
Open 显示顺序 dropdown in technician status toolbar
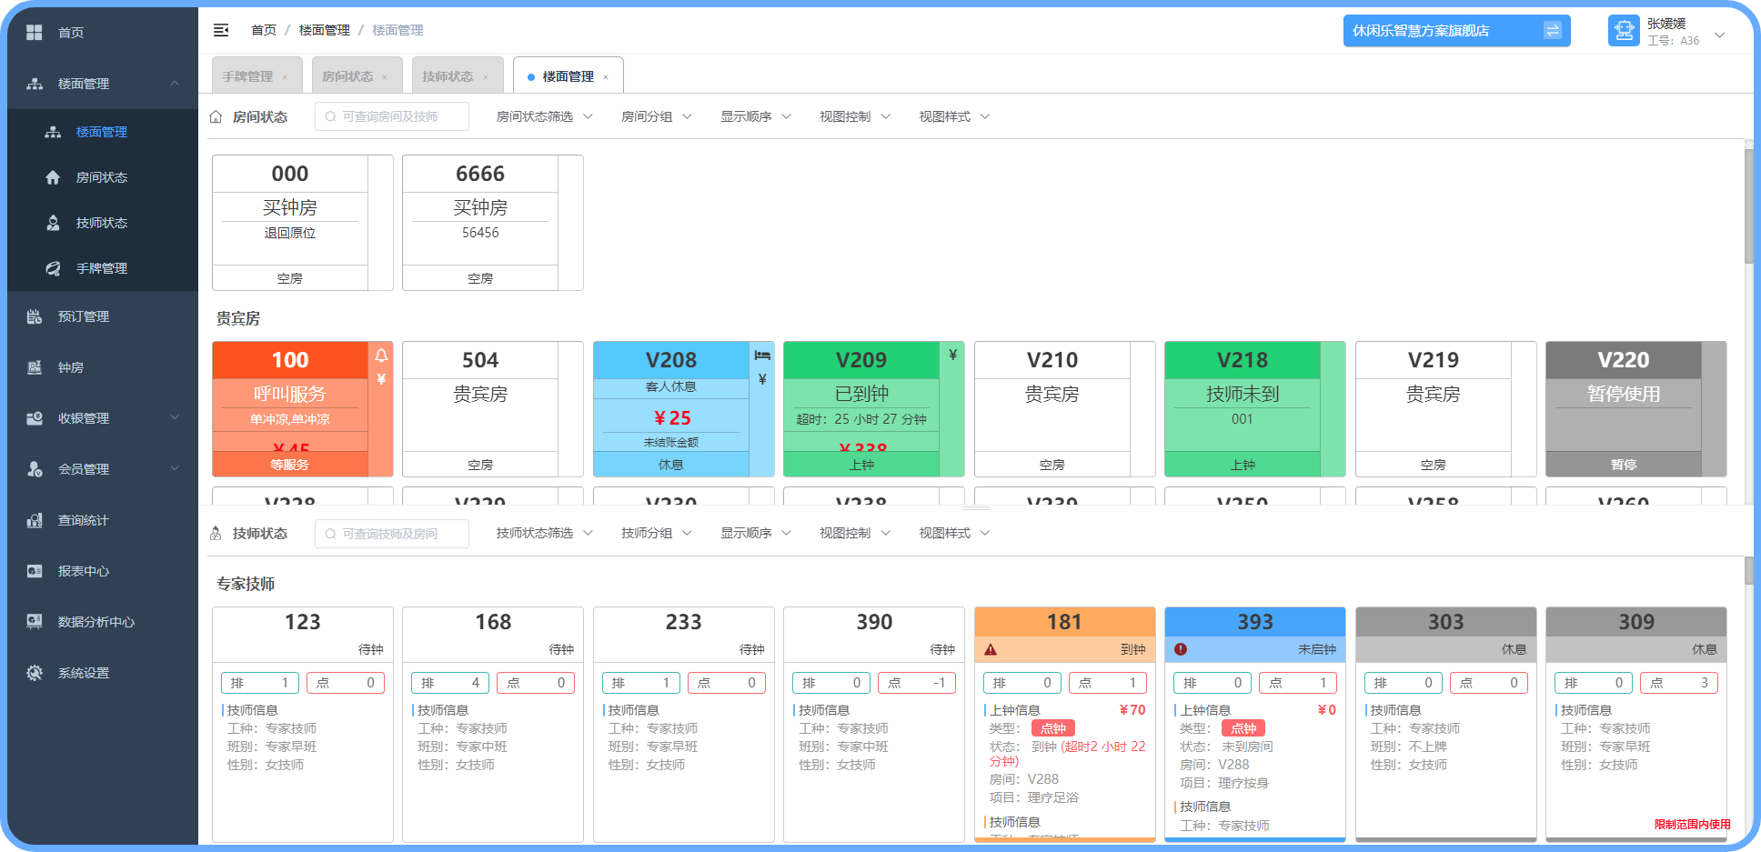[755, 533]
